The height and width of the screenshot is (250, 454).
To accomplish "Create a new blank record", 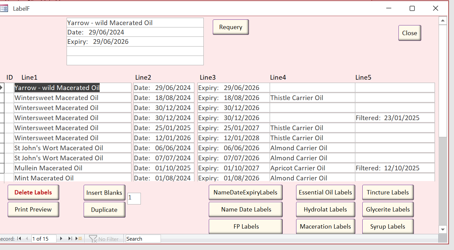I will (79, 239).
